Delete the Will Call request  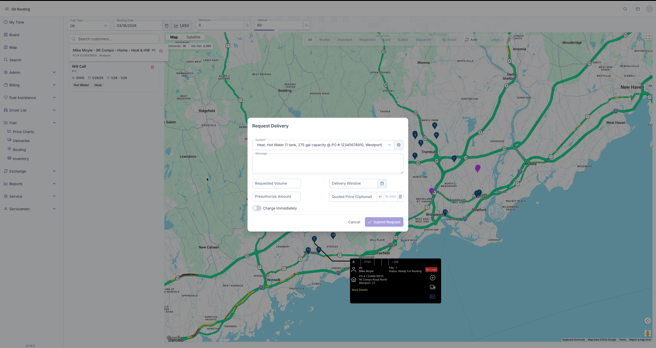click(x=152, y=67)
